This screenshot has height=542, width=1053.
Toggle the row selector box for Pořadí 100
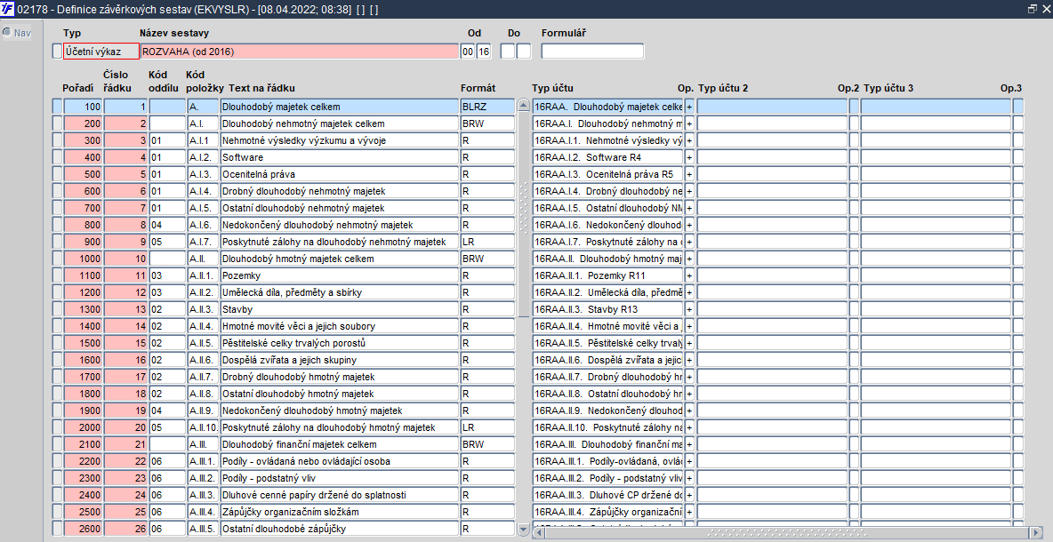click(x=57, y=107)
